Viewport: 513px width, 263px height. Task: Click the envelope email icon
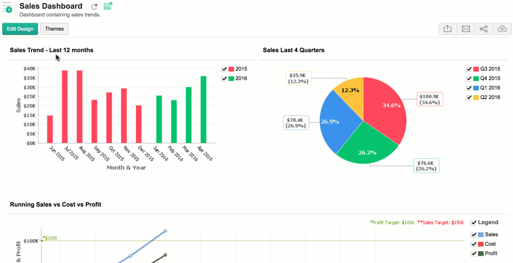coord(466,29)
